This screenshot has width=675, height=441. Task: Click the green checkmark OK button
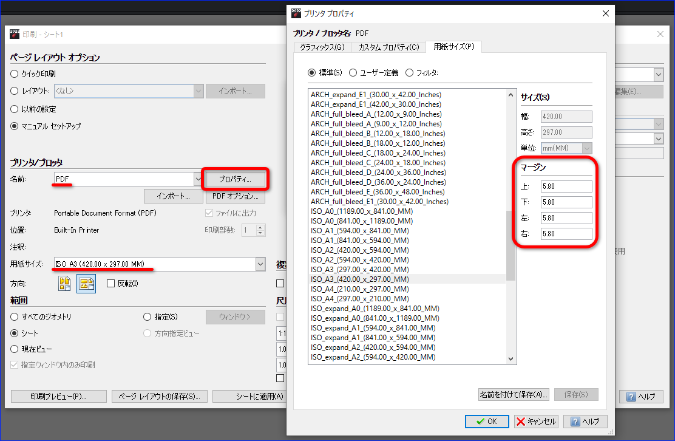point(487,421)
